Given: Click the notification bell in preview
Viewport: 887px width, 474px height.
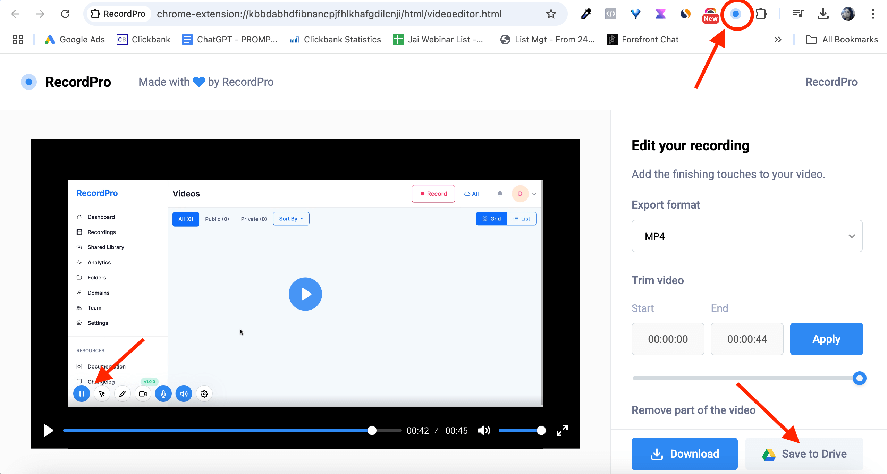Looking at the screenshot, I should point(500,194).
